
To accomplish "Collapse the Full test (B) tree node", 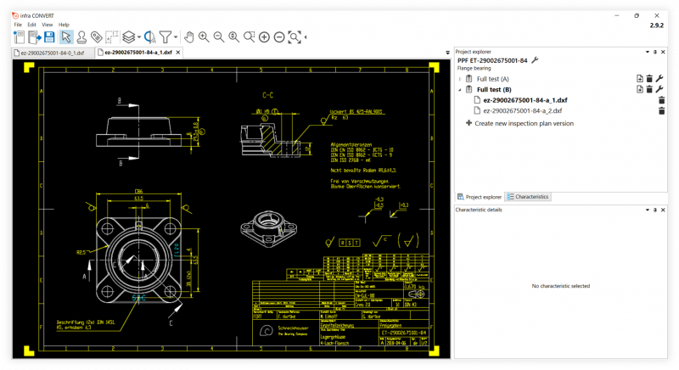I will [x=460, y=90].
